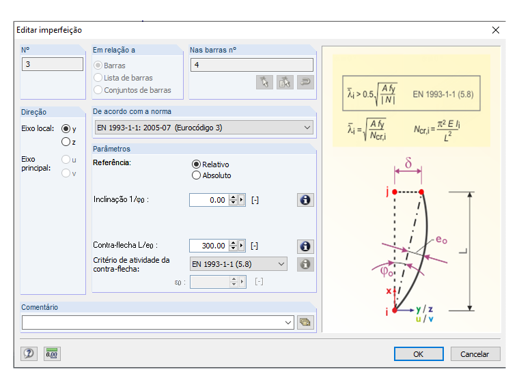Choose principal axis v
The width and height of the screenshot is (519, 389).
[66, 173]
